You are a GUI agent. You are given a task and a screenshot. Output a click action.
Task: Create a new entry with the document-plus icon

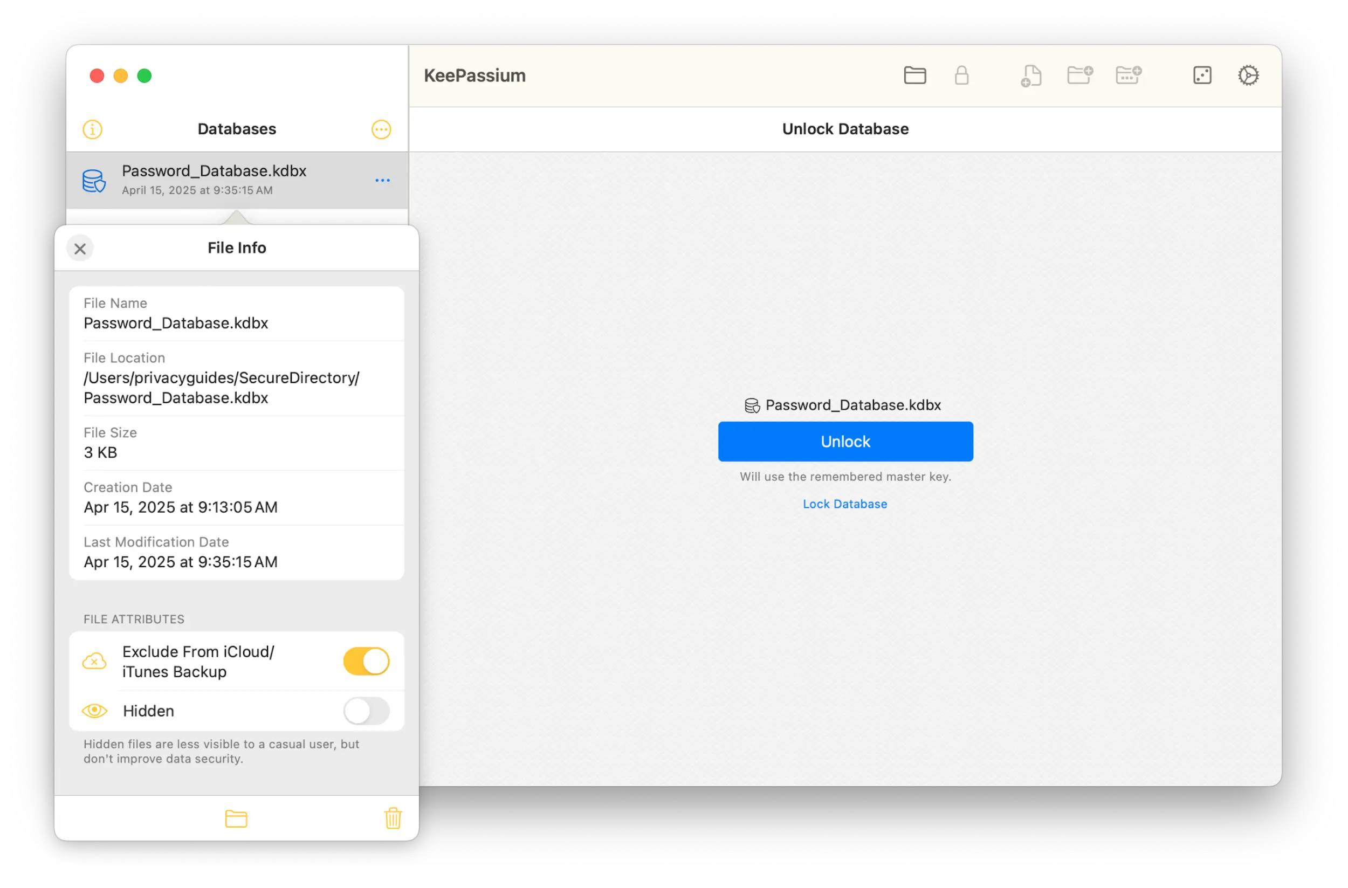(x=1030, y=75)
